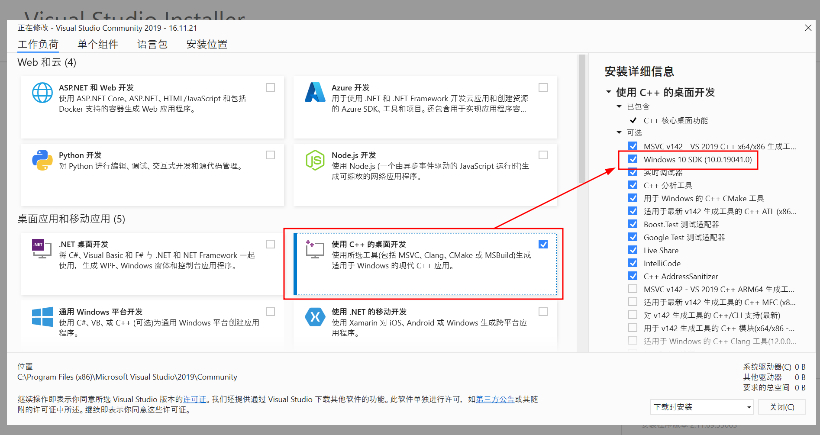This screenshot has width=820, height=435.
Task: Click the C++ 核心桌面功能 included item
Action: (x=675, y=120)
